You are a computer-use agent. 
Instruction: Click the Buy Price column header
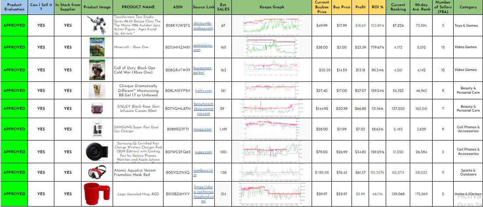pyautogui.click(x=341, y=7)
